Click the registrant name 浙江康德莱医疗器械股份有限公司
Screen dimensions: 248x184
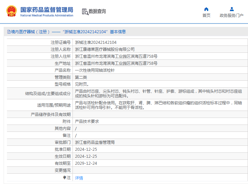point(105,49)
